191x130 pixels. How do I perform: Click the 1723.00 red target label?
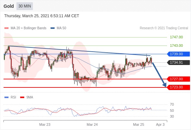coord(178,87)
